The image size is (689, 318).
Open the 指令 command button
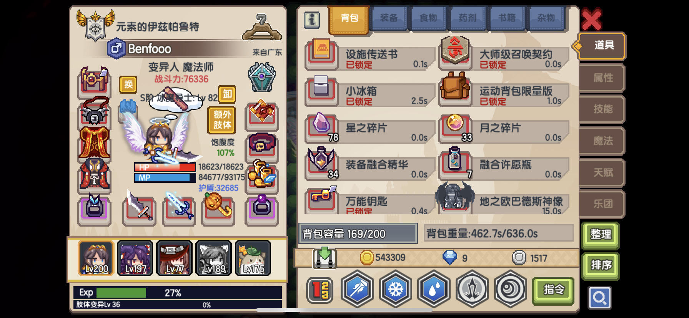pos(553,290)
